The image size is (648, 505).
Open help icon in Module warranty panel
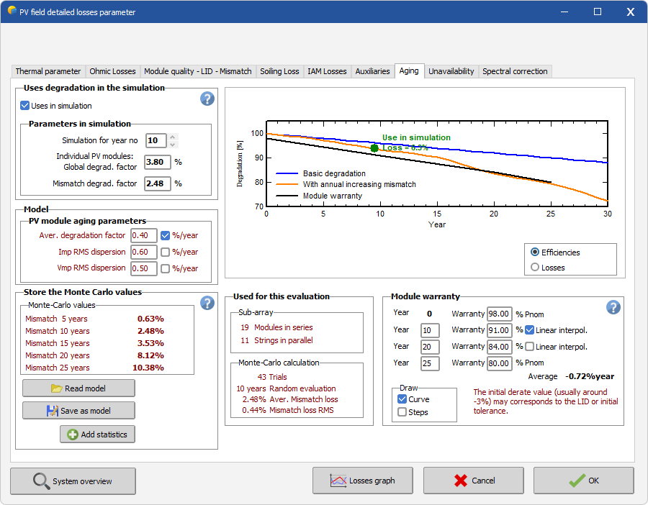613,307
